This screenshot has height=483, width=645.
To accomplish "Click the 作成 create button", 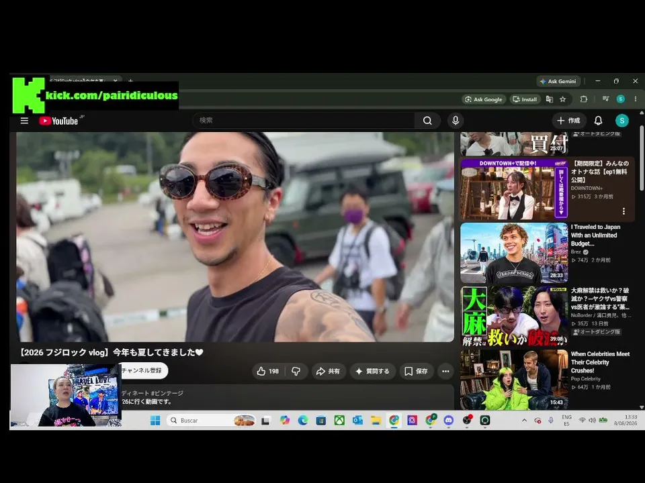I will (569, 121).
